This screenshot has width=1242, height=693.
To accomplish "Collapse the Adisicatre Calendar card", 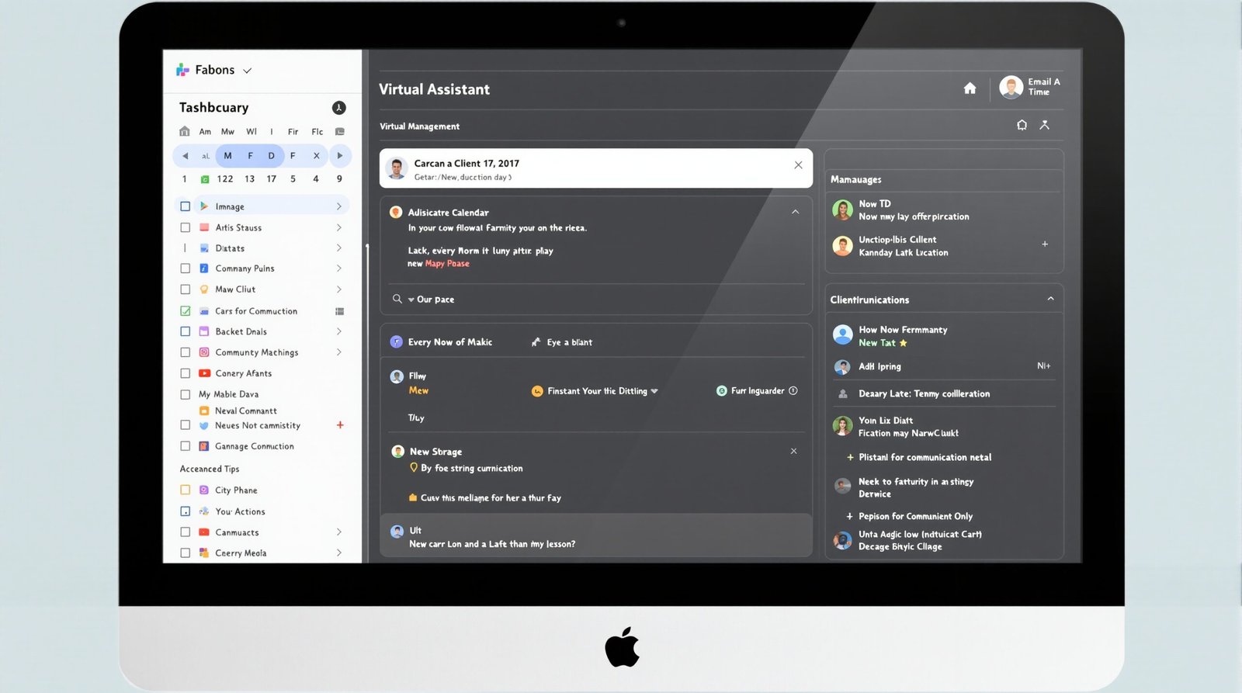I will pyautogui.click(x=795, y=212).
